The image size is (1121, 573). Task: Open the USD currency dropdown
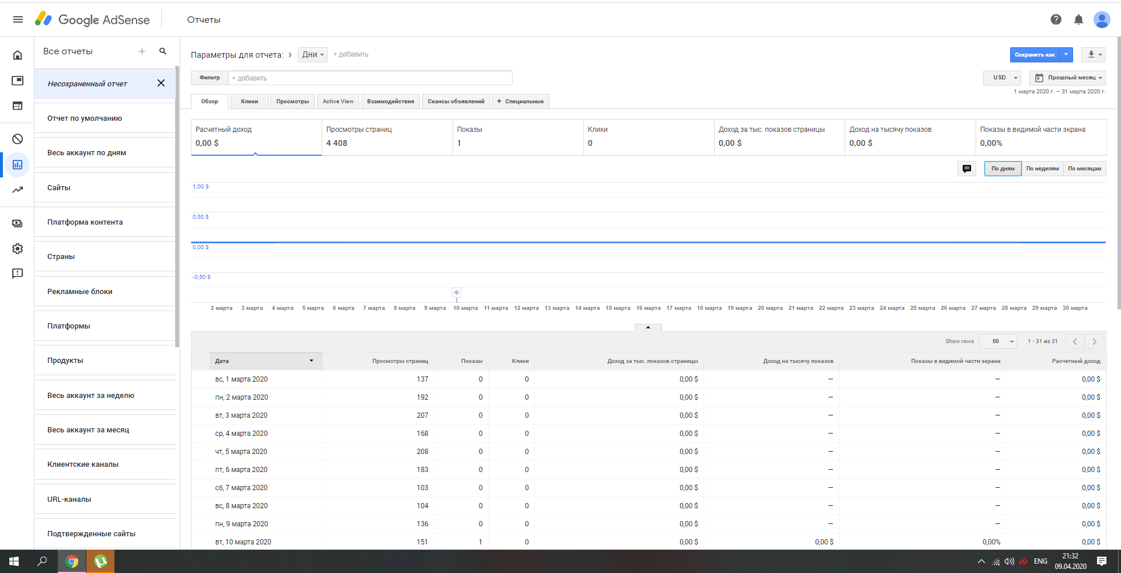pyautogui.click(x=1002, y=78)
